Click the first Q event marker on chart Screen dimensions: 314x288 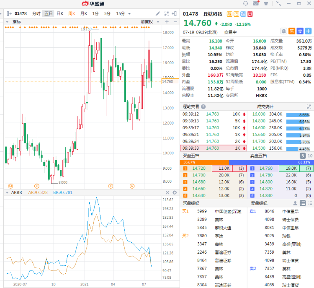pyautogui.click(x=10, y=186)
